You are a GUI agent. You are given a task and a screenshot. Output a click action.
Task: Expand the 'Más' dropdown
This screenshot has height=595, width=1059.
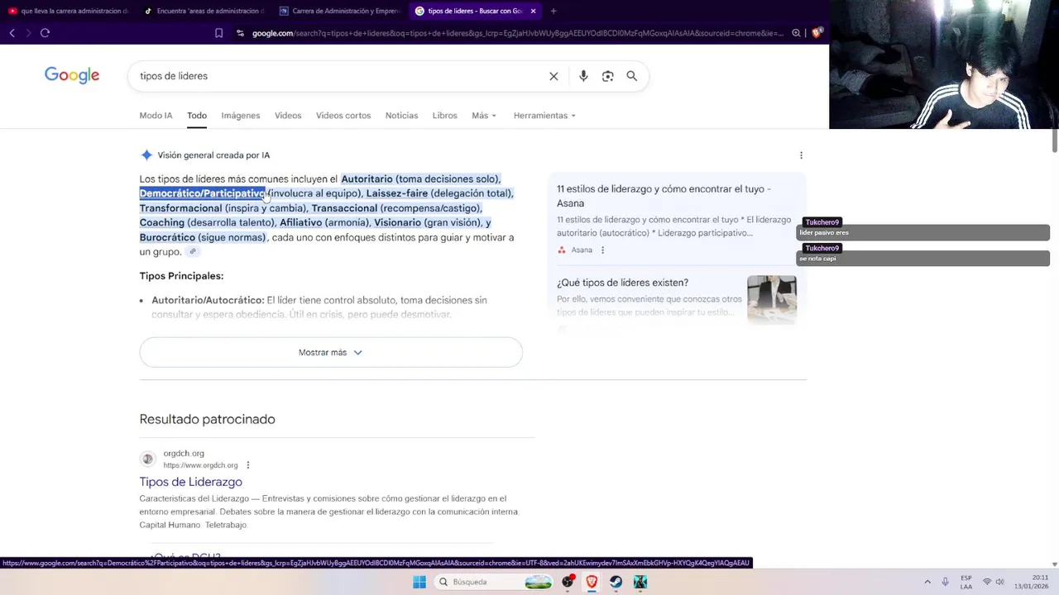(x=484, y=116)
